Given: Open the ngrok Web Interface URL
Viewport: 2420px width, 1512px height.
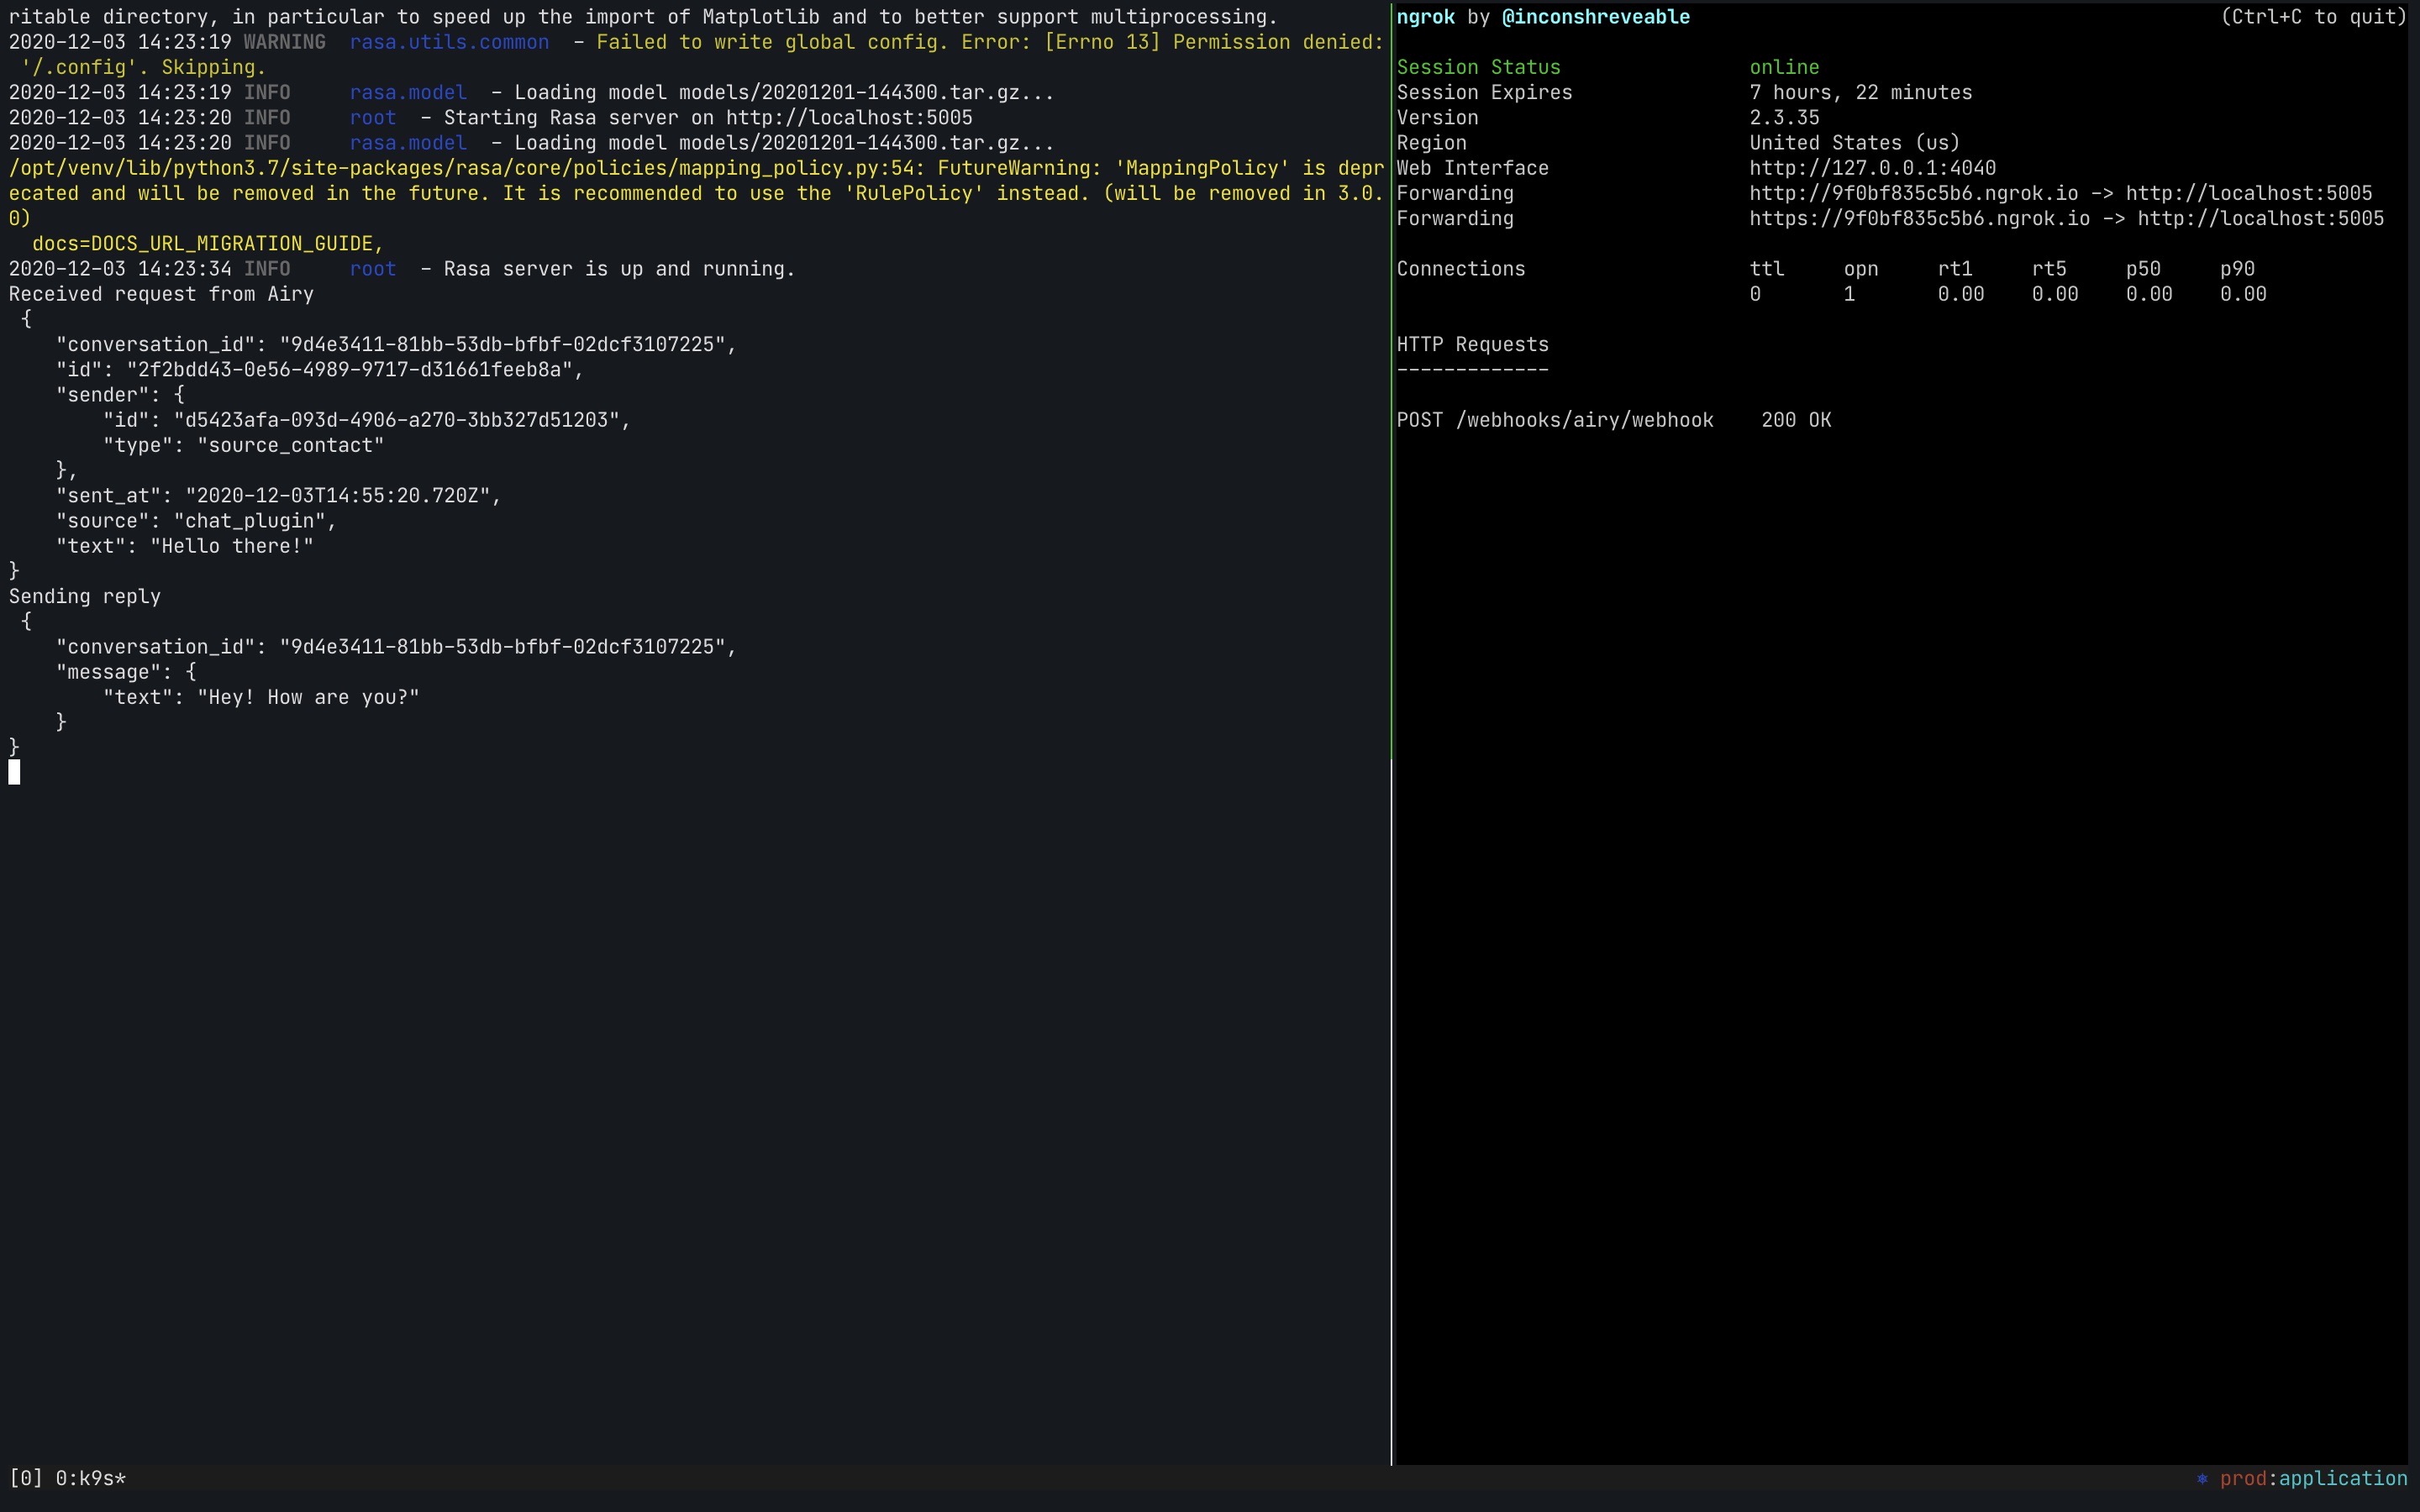Looking at the screenshot, I should (1872, 168).
